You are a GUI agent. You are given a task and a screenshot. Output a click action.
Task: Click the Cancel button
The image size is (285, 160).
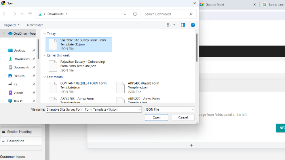tap(183, 117)
